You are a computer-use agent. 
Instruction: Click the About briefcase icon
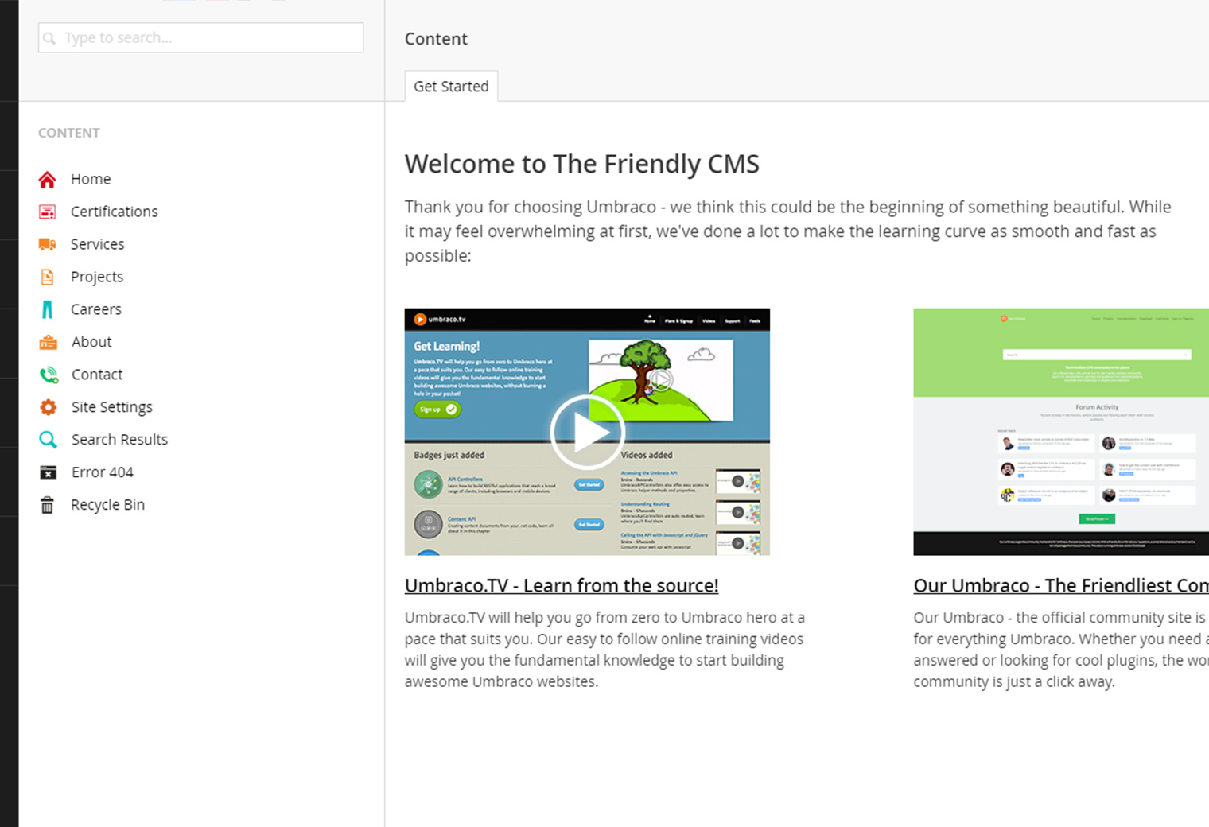point(49,342)
